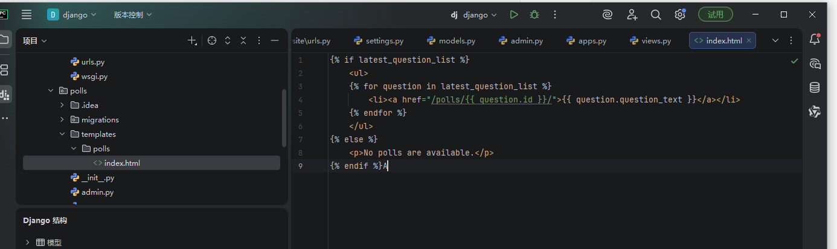This screenshot has width=837, height=249.
Task: Switch to site\urls.py editor tab
Action: point(312,41)
